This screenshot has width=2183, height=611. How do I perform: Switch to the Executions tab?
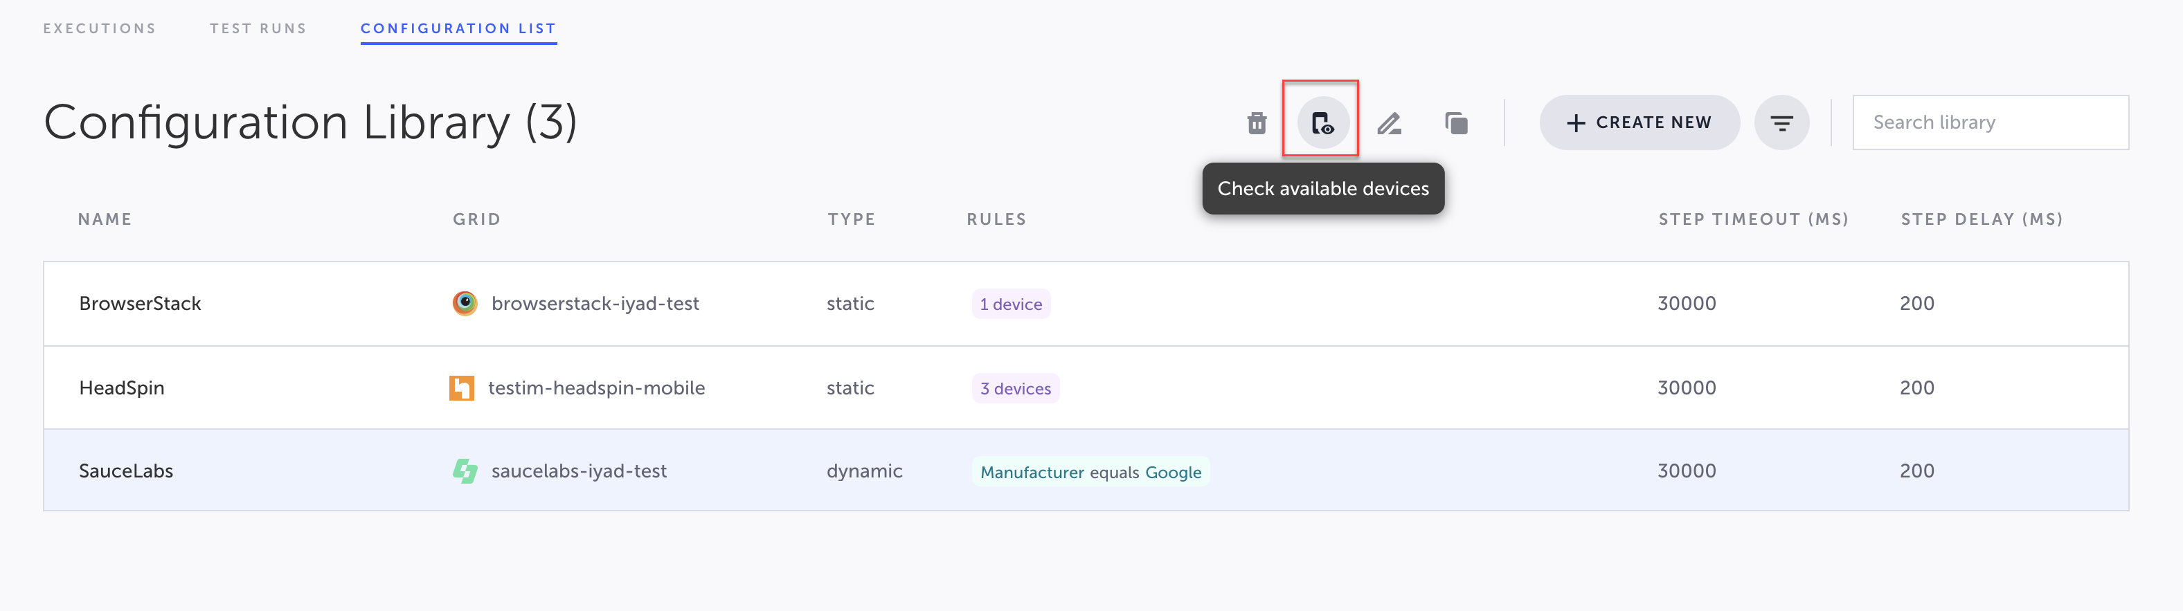(x=100, y=29)
